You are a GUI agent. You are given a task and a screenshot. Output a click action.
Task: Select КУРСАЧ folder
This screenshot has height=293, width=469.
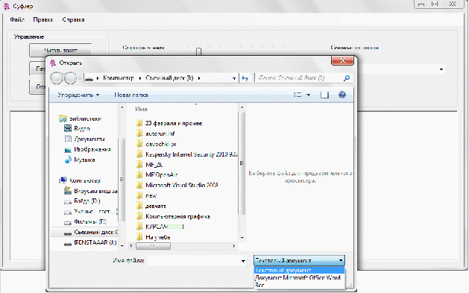tap(160, 227)
